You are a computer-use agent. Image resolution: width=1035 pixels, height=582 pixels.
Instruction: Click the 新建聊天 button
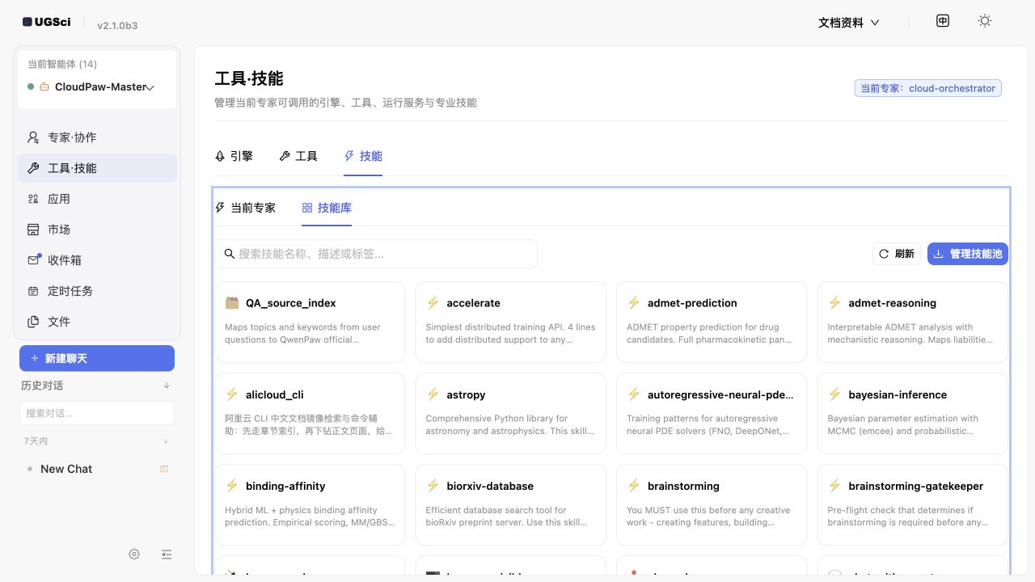click(x=97, y=358)
